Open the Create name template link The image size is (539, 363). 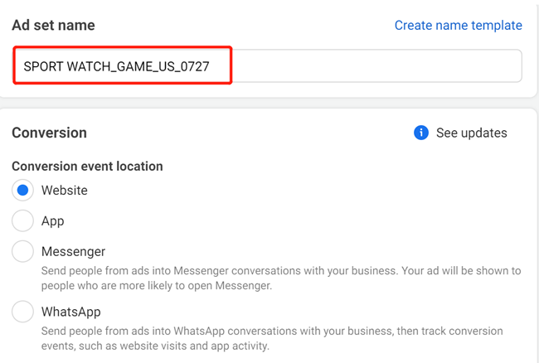458,25
